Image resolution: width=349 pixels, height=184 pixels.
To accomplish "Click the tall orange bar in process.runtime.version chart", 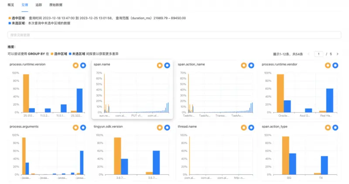I will click(26, 93).
